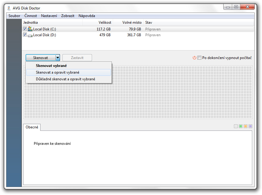Collapse the Skenovat dropdown arrow
This screenshot has width=262, height=195.
(x=58, y=58)
